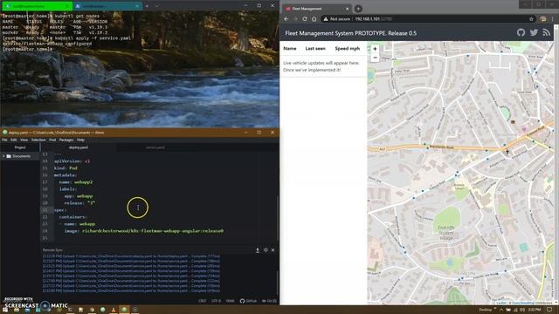Image resolution: width=559 pixels, height=314 pixels.
Task: Open the View menu in Atom
Action: (24, 140)
